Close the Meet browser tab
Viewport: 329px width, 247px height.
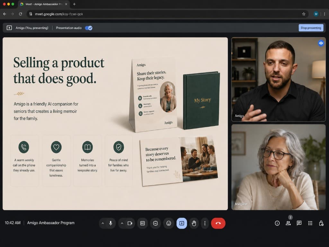pyautogui.click(x=66, y=4)
